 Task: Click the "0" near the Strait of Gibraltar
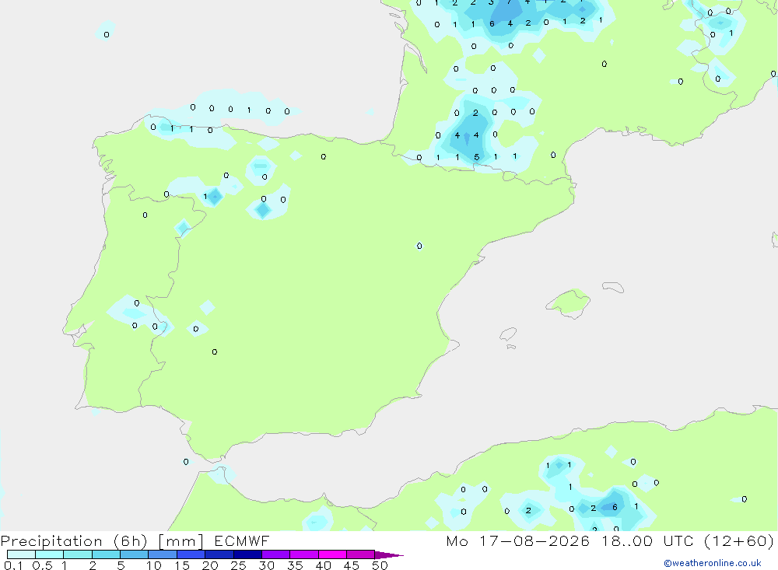pos(186,462)
